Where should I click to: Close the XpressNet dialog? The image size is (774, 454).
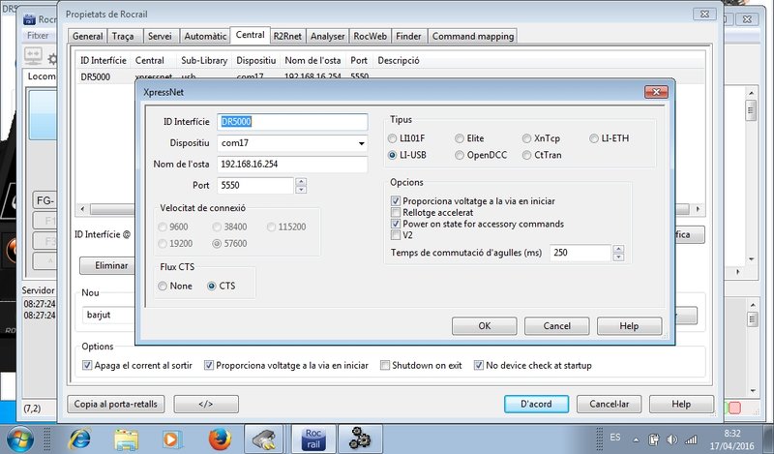coord(656,92)
